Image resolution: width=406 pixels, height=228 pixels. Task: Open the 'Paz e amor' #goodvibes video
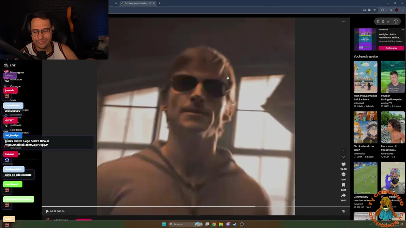(x=393, y=127)
